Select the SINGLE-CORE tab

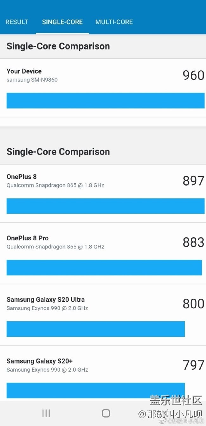(x=62, y=22)
